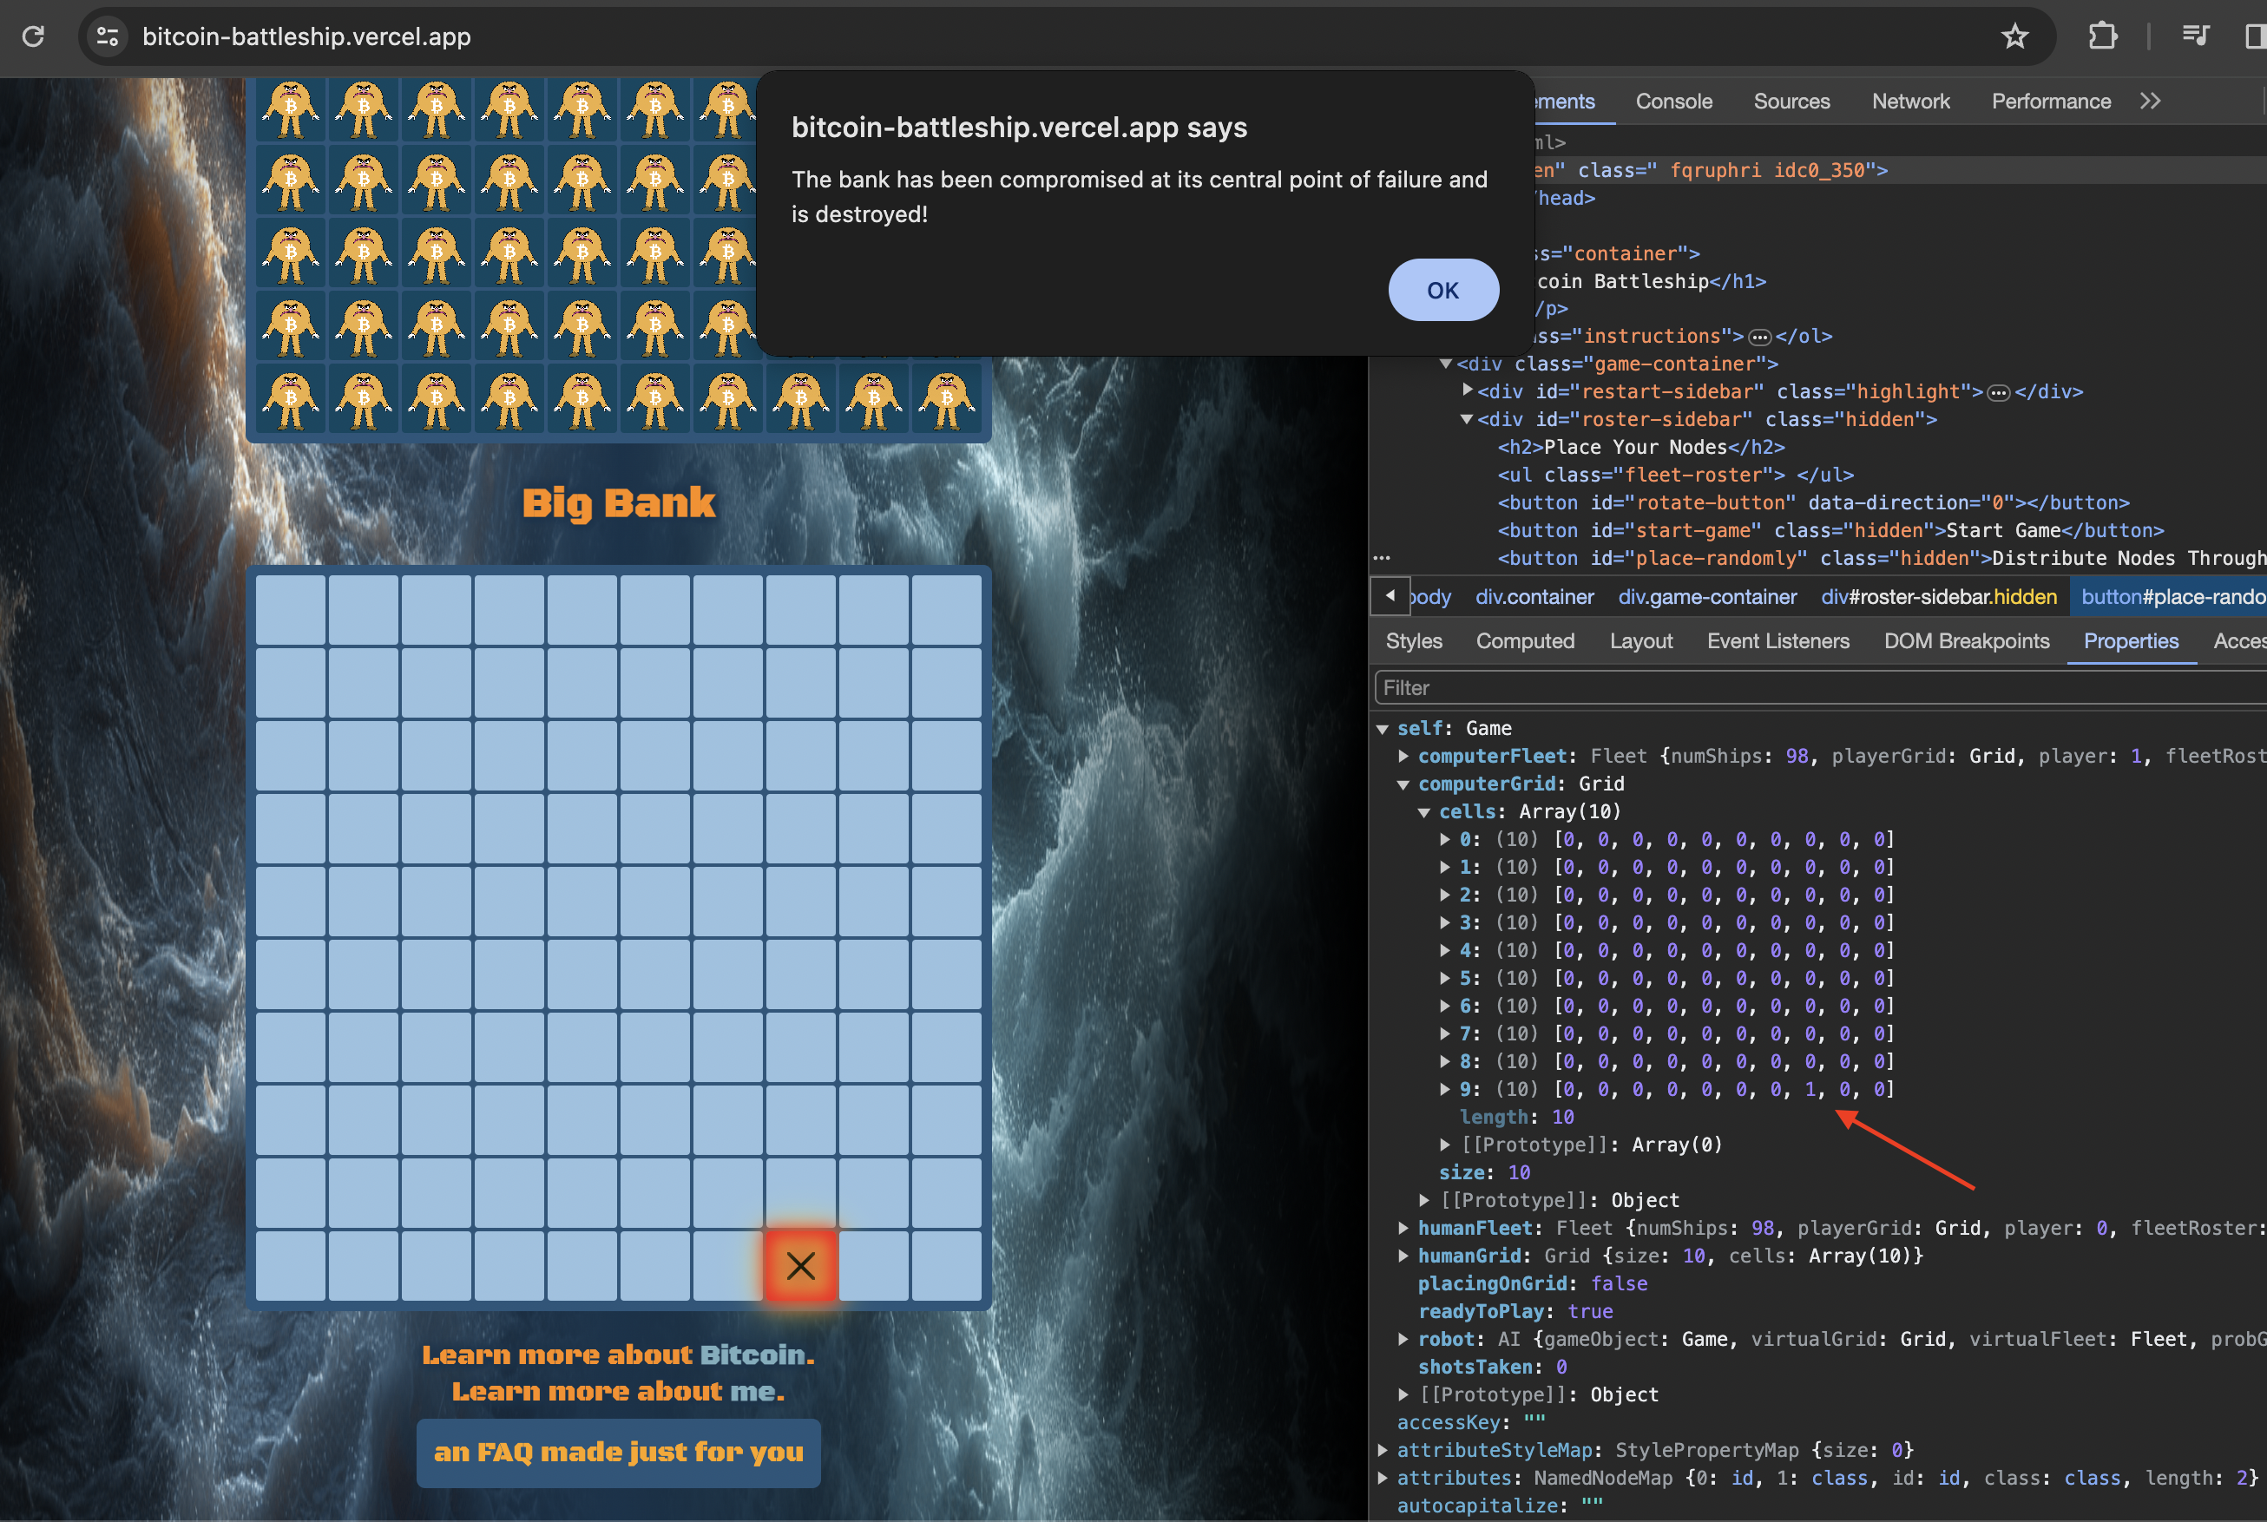Viewport: 2267px width, 1522px height.
Task: Open the Extensions puzzle icon
Action: point(2102,37)
